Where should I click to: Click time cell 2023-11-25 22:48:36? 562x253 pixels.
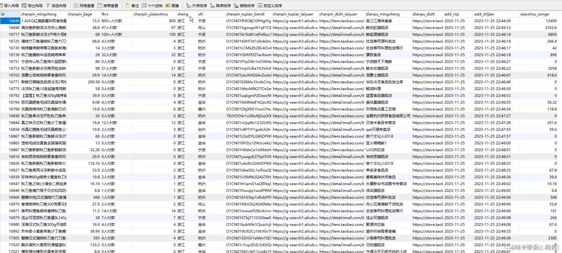(x=496, y=177)
